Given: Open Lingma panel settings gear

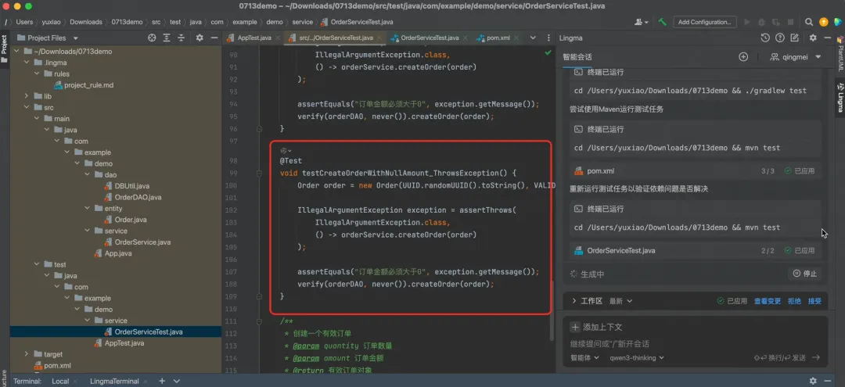Looking at the screenshot, I should point(813,38).
